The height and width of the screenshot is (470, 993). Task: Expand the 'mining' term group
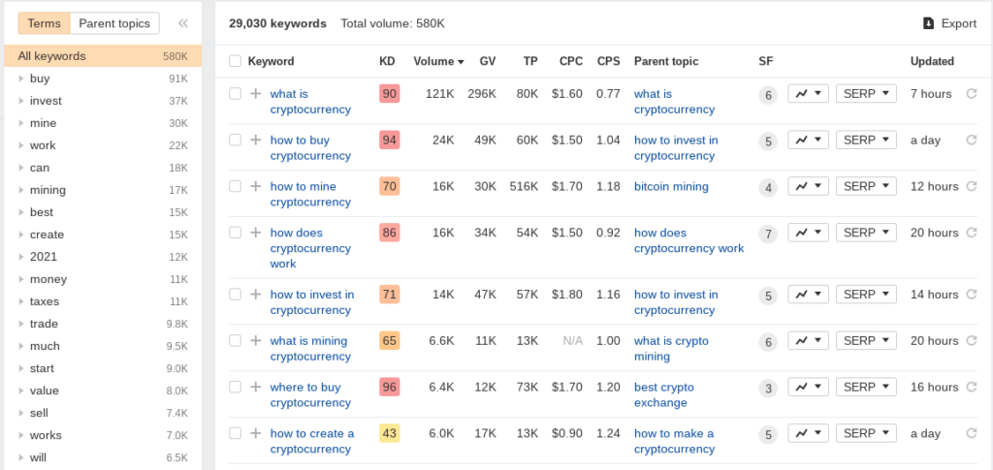pos(21,190)
